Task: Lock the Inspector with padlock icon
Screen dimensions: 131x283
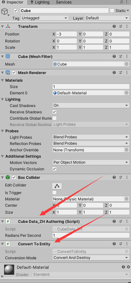Action: click(x=122, y=2)
